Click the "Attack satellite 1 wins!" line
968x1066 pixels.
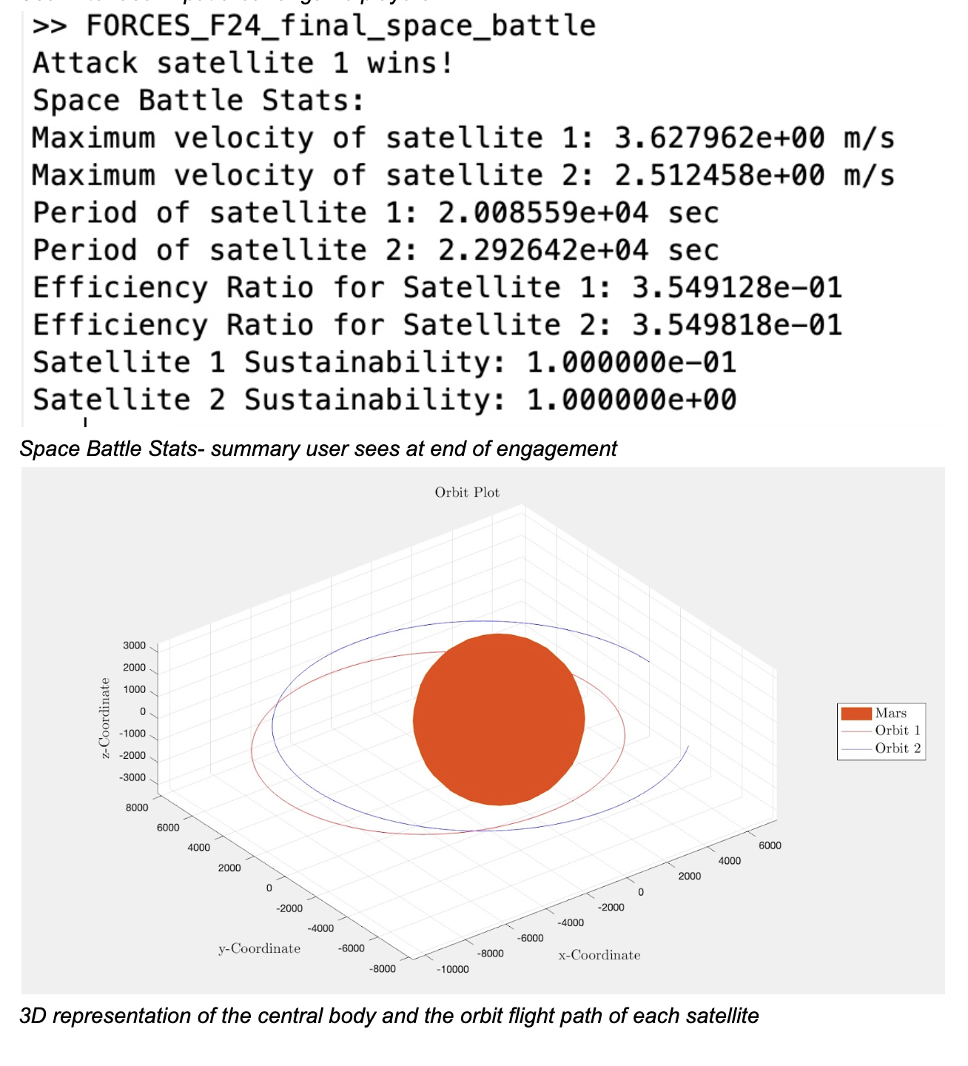click(243, 64)
